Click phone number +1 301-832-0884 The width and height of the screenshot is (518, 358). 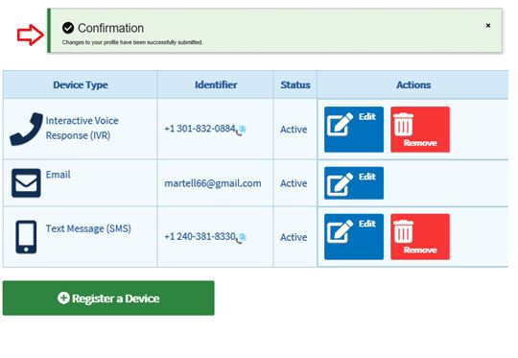(200, 129)
